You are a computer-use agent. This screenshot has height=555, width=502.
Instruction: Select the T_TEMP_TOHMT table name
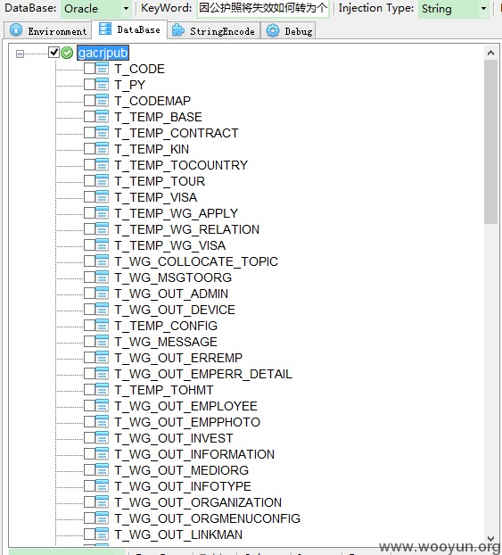164,390
